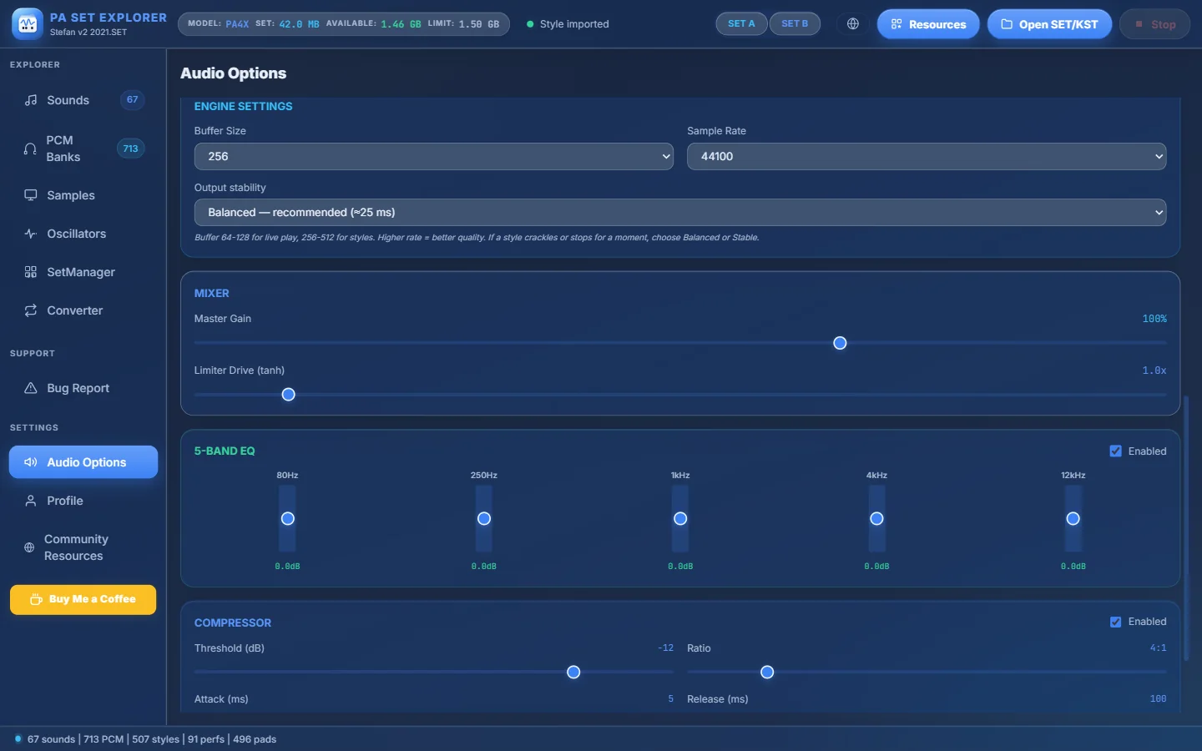
Task: Select the PCM Banks headphone icon
Action: (30, 149)
